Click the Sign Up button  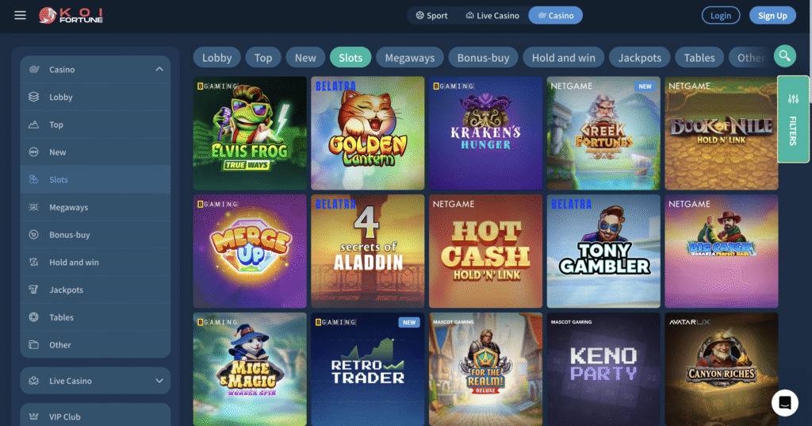click(x=772, y=16)
